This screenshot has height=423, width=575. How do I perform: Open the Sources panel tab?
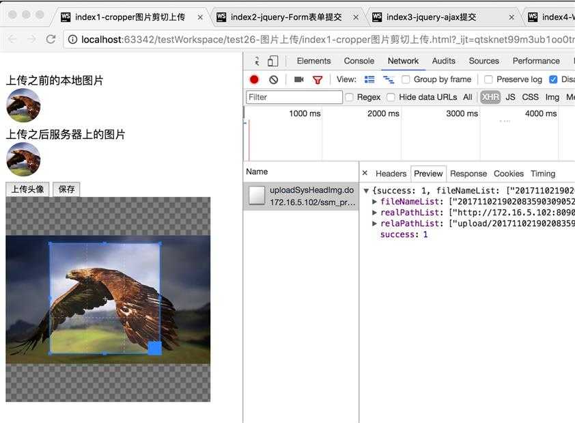483,61
